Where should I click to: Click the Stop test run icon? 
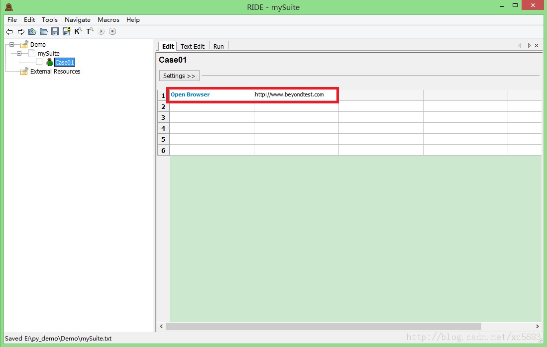point(112,32)
